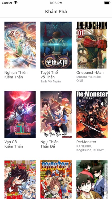
Task: Tap the KANEKIRU Kogitsune author text
Action: coord(91,148)
